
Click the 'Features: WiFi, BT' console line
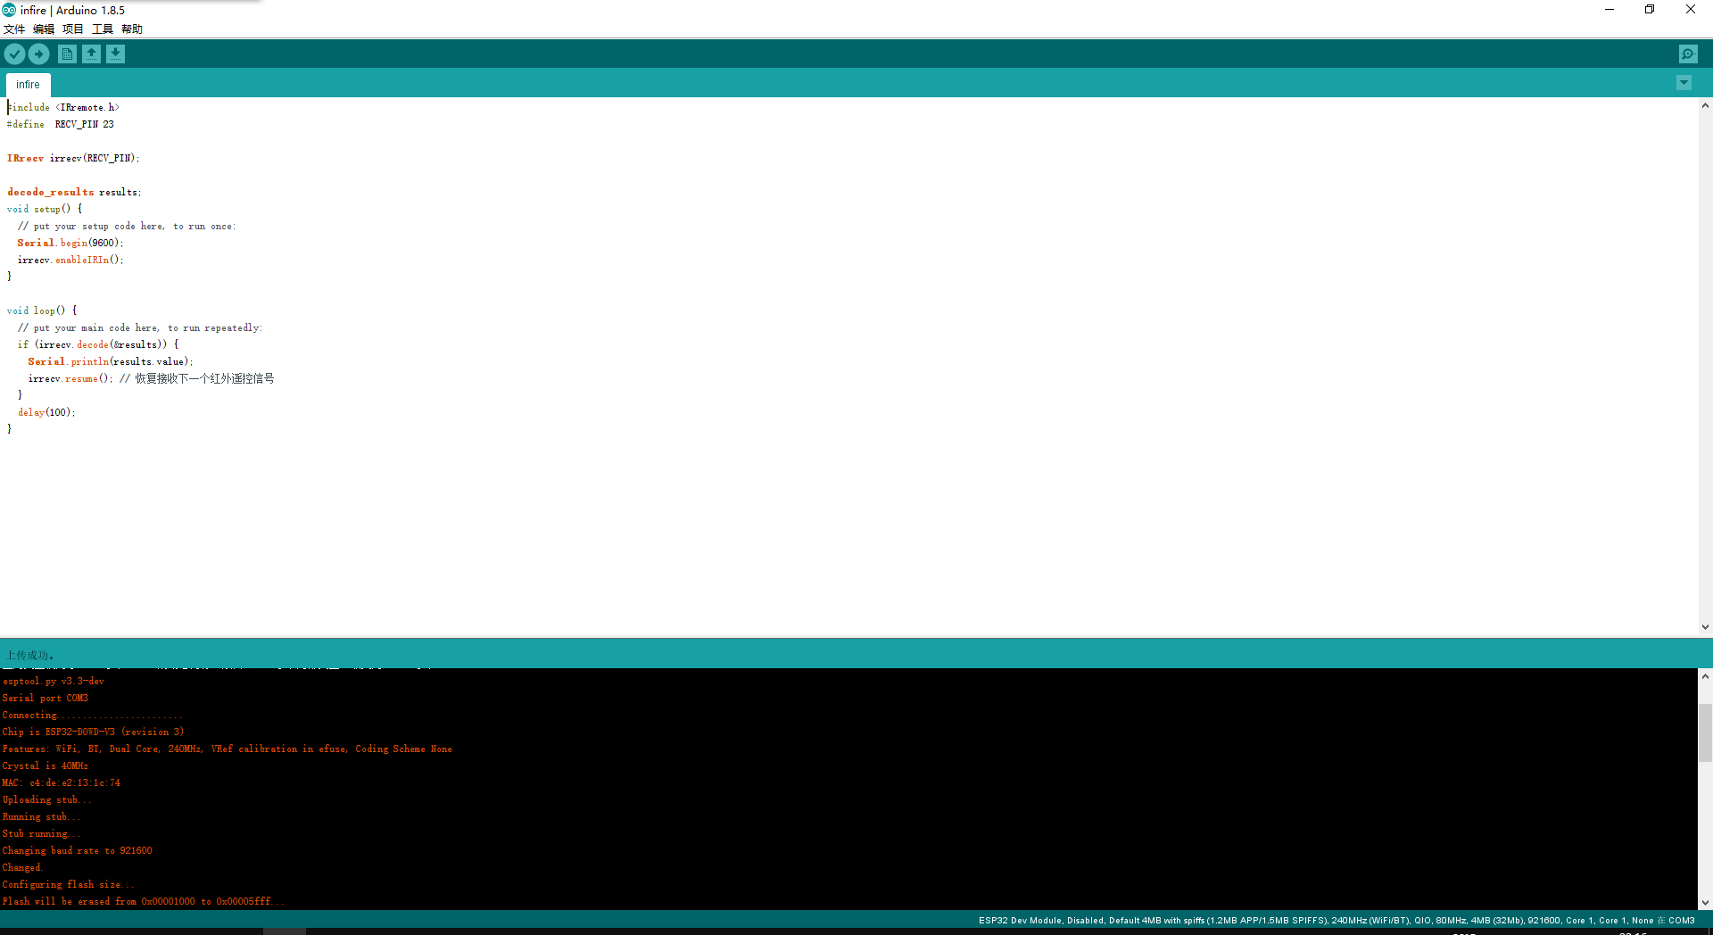[x=228, y=749]
